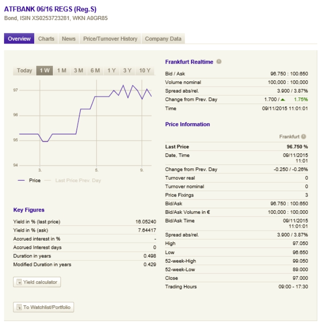This screenshot has width=320, height=325.
Task: Open the Price/Turnover History tab
Action: pyautogui.click(x=110, y=39)
